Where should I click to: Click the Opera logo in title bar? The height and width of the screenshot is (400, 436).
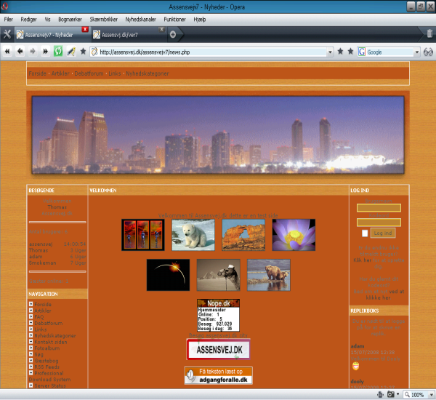[4, 6]
